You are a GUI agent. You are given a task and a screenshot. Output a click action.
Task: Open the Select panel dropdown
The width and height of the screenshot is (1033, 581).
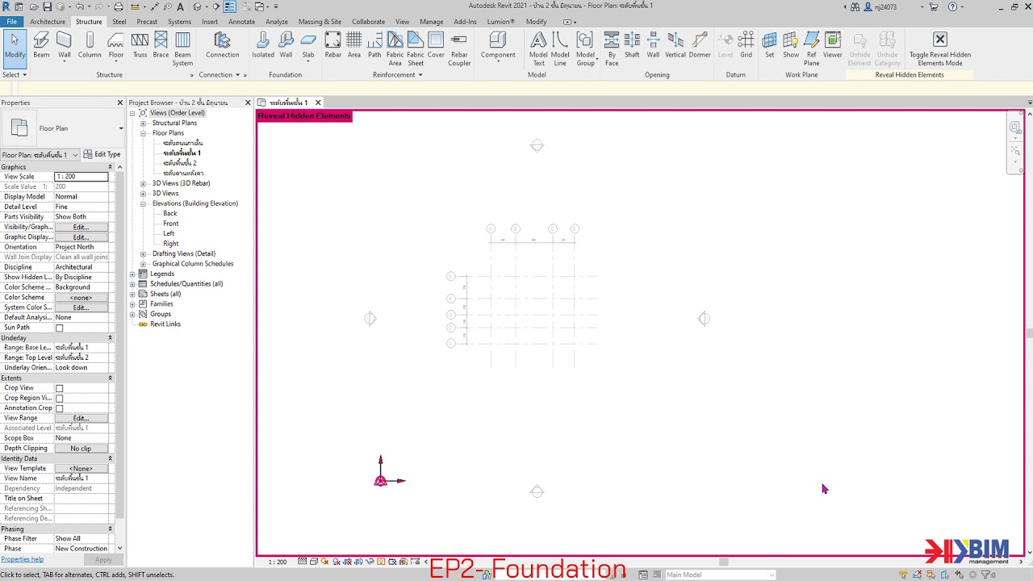coord(15,75)
